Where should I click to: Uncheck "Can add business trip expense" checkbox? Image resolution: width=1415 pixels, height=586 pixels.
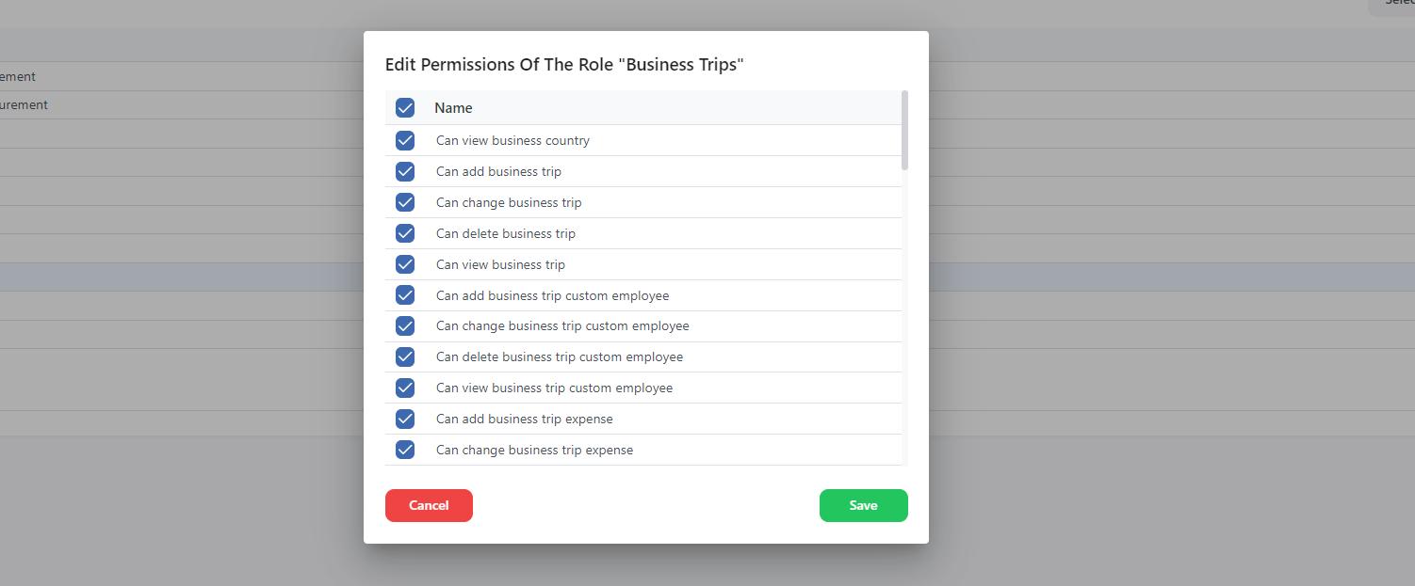click(405, 419)
